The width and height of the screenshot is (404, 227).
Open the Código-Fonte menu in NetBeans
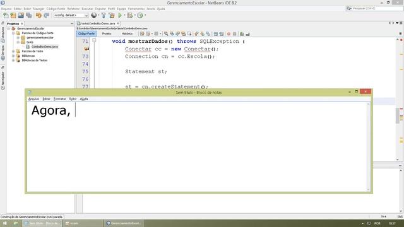(x=56, y=9)
